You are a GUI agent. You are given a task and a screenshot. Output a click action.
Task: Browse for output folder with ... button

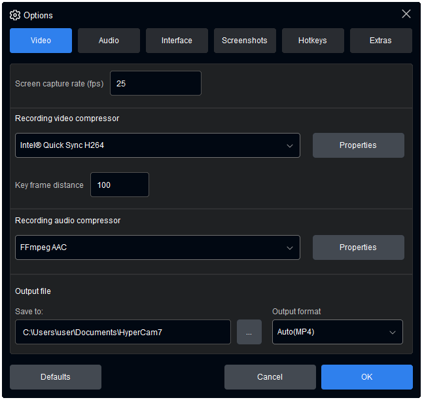249,332
